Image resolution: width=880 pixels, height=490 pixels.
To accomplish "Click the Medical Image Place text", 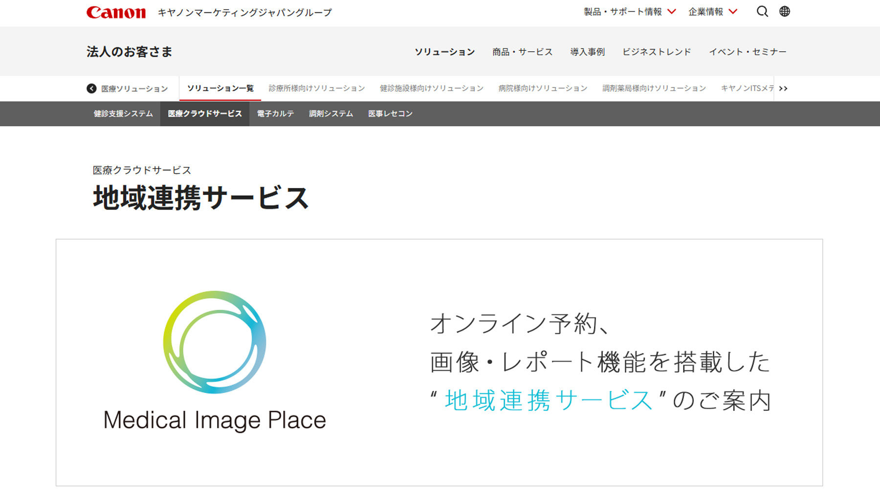I will pyautogui.click(x=215, y=420).
